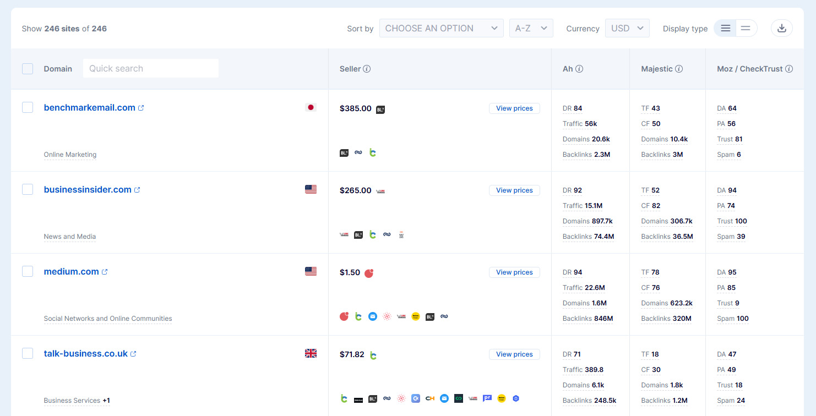This screenshot has width=816, height=416.
Task: Open the USD currency dropdown
Action: pos(627,28)
